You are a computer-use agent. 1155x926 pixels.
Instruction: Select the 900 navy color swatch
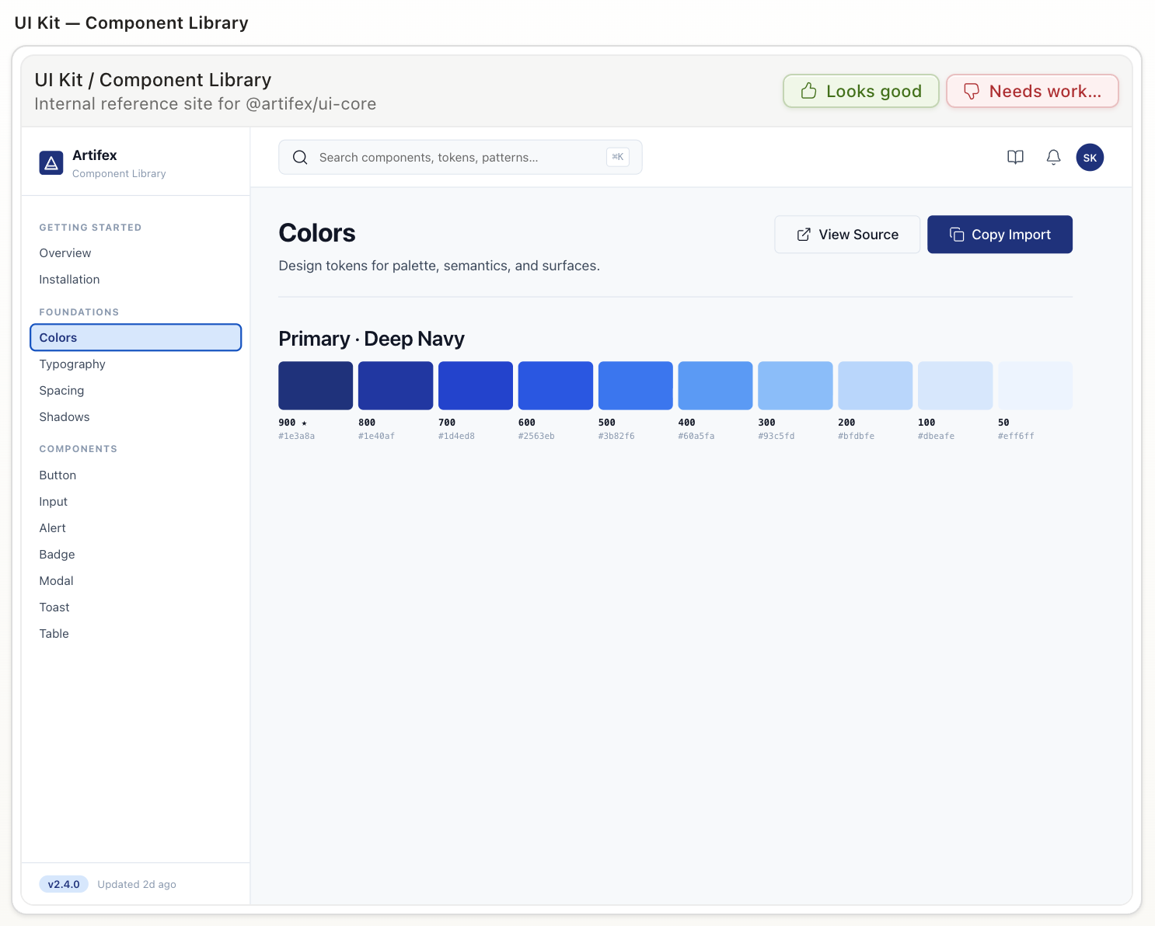(316, 385)
